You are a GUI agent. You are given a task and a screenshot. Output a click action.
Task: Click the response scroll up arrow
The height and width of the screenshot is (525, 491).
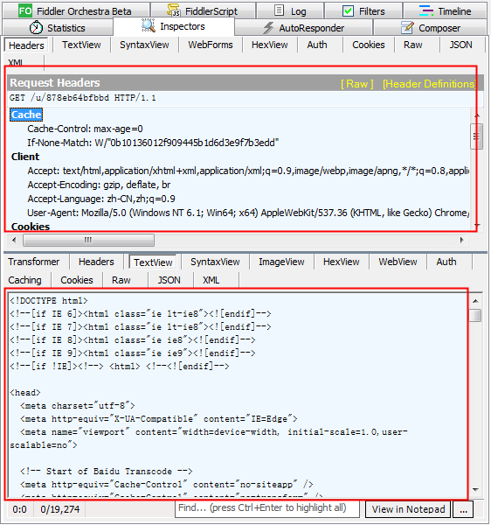[476, 301]
